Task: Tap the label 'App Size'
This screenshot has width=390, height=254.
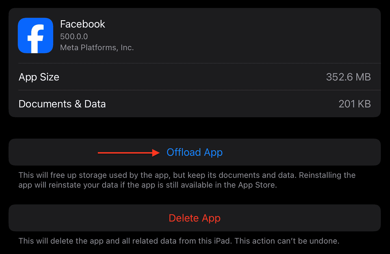Action: pyautogui.click(x=39, y=77)
